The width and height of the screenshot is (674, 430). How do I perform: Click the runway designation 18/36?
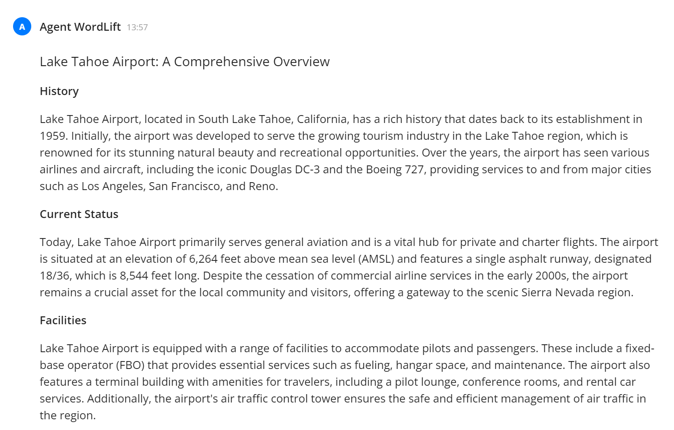(x=55, y=276)
